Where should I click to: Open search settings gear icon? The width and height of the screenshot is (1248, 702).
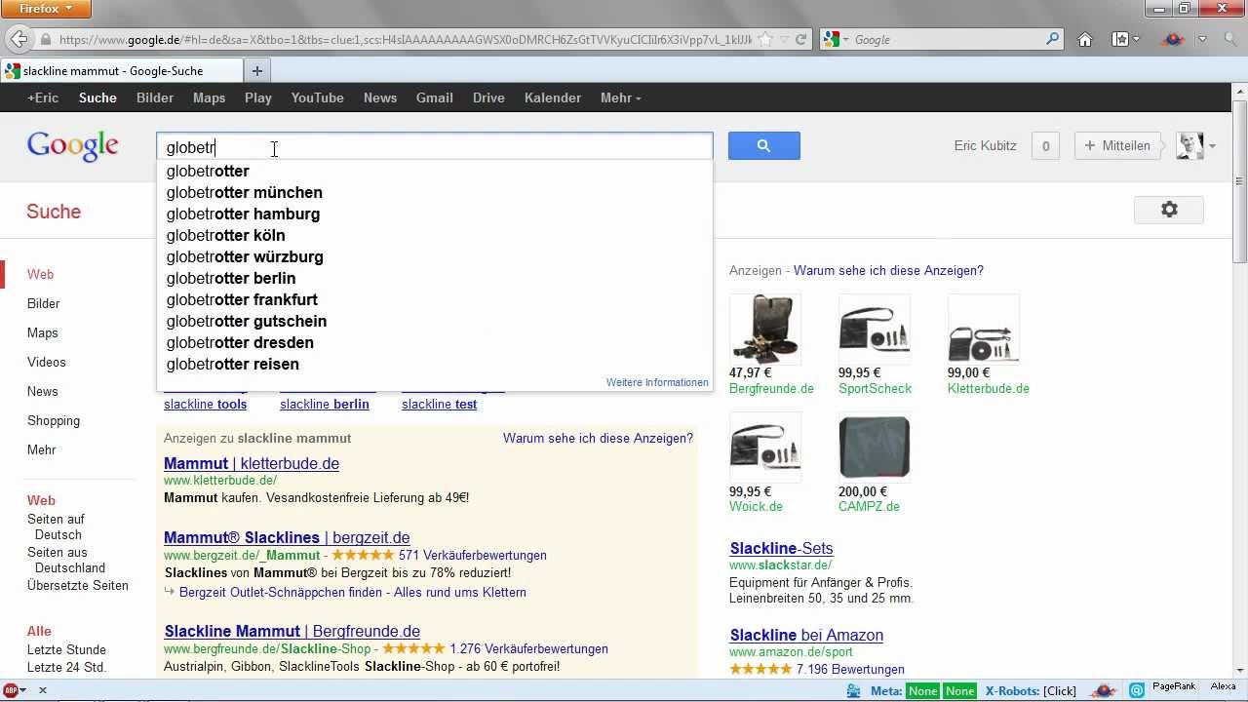[x=1169, y=210]
